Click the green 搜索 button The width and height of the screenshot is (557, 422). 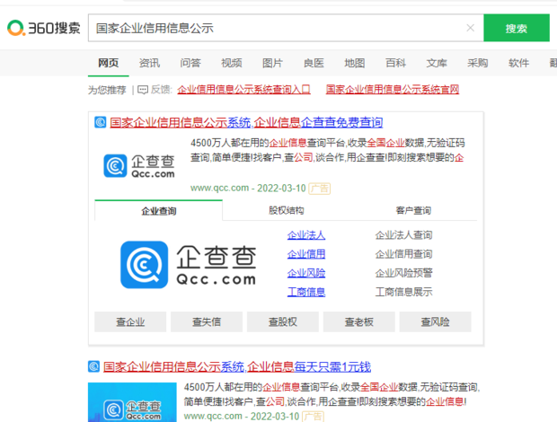517,28
